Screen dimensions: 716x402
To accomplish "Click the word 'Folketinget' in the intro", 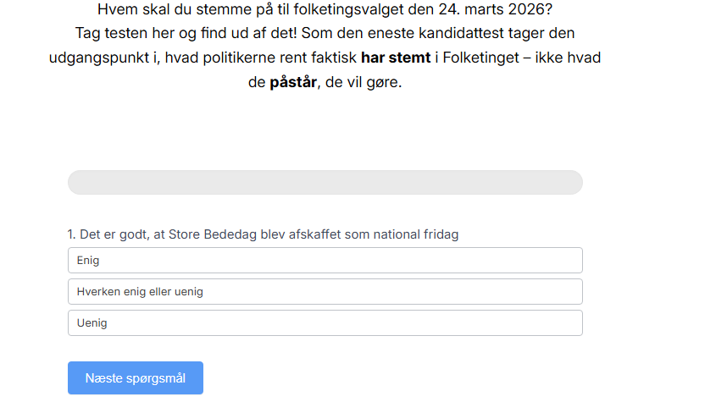I will (482, 59).
